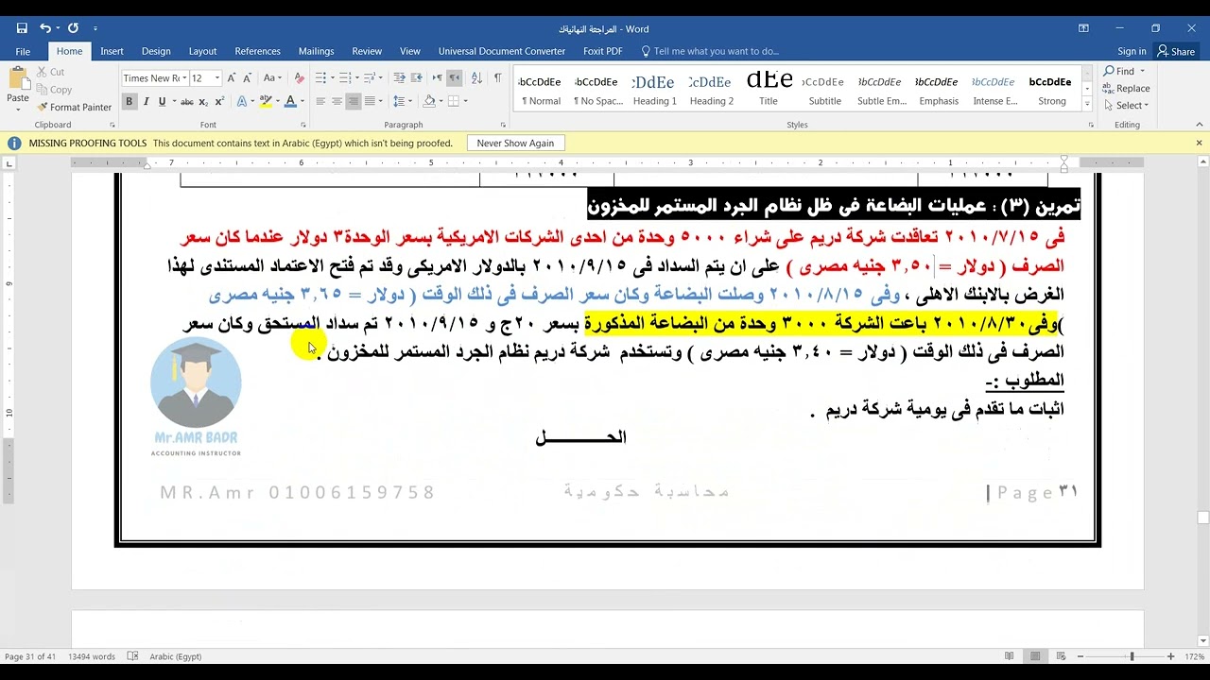Switch to the Insert tab

pos(112,51)
